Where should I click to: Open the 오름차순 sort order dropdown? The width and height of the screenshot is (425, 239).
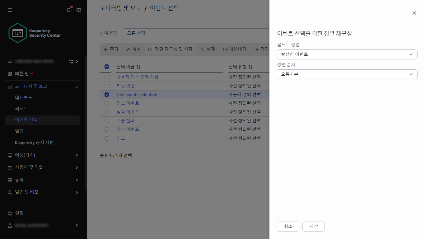(x=347, y=74)
